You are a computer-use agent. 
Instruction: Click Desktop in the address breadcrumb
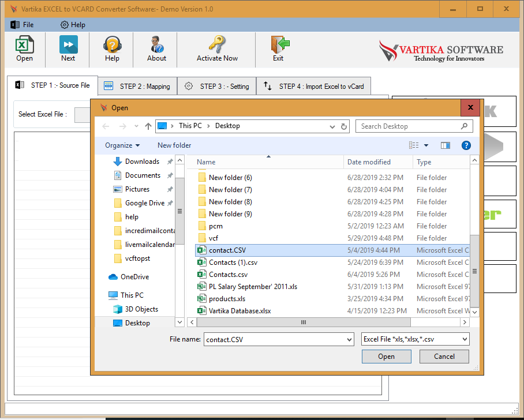pyautogui.click(x=227, y=126)
